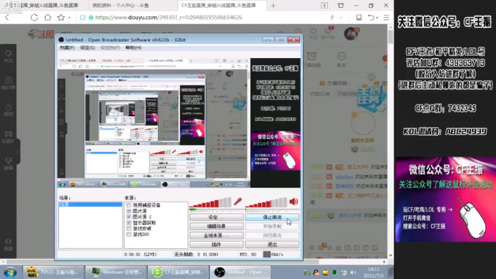Click the QQ penguin tray icon
The image size is (496, 279).
pyautogui.click(x=316, y=272)
